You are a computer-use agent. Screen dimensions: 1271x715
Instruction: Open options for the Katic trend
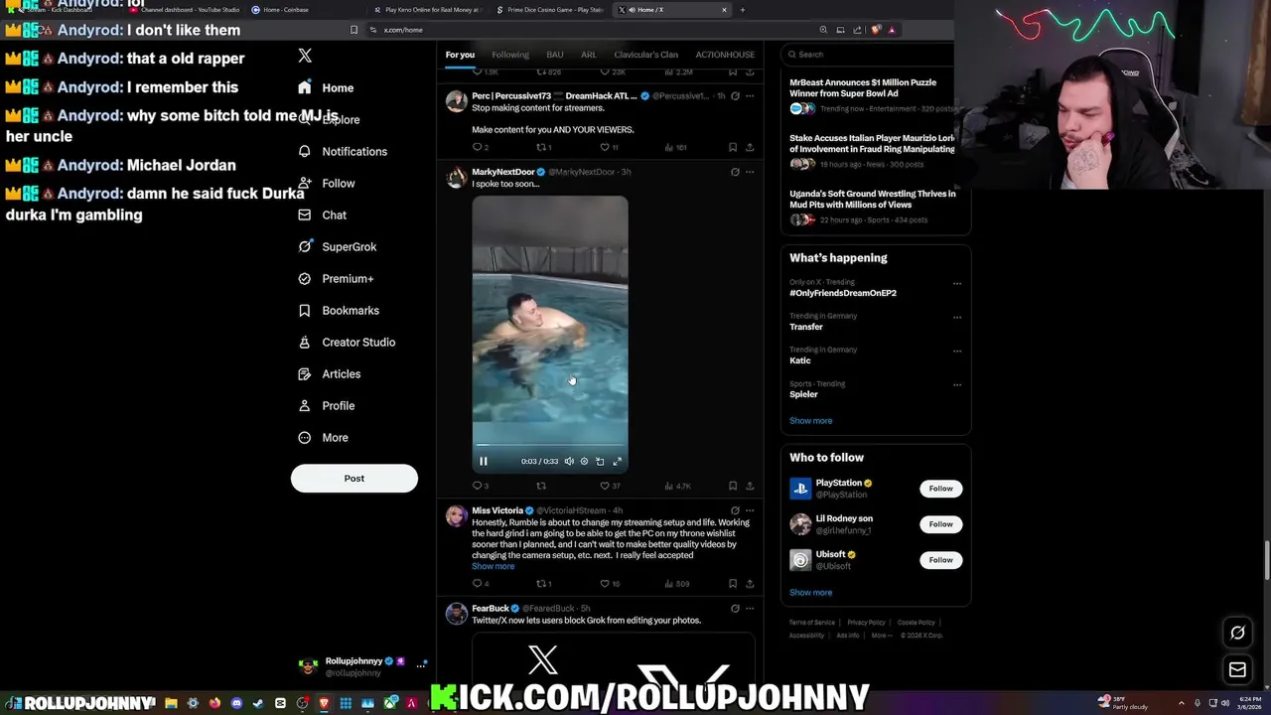click(x=957, y=352)
